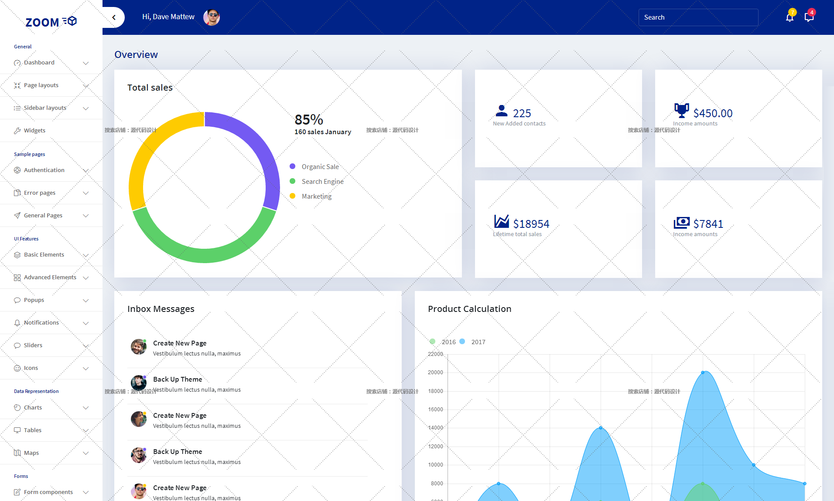Select Tables in the sidebar

tap(33, 430)
